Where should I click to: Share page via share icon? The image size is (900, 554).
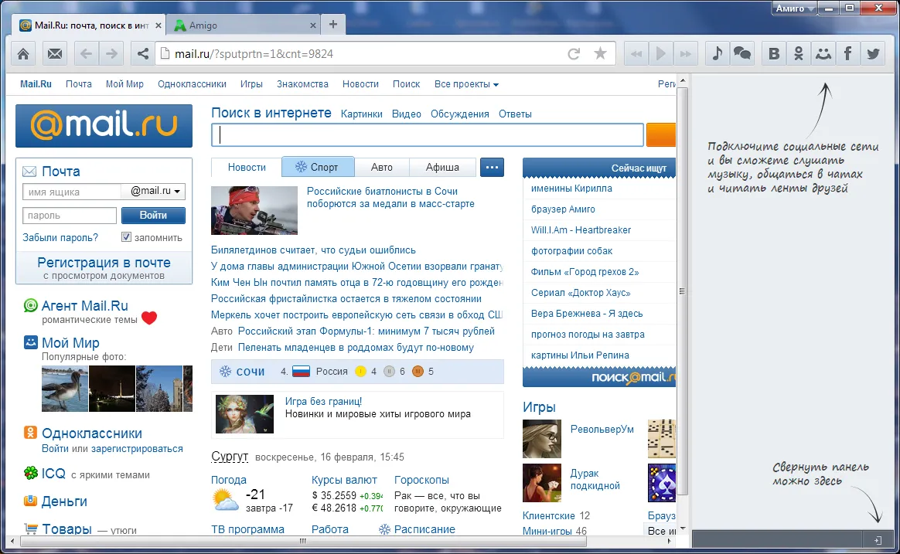tap(142, 54)
